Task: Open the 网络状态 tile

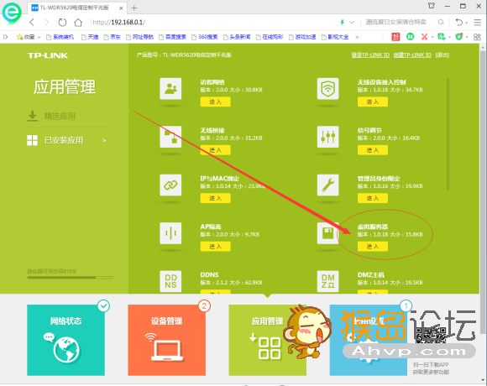Action: [65, 340]
